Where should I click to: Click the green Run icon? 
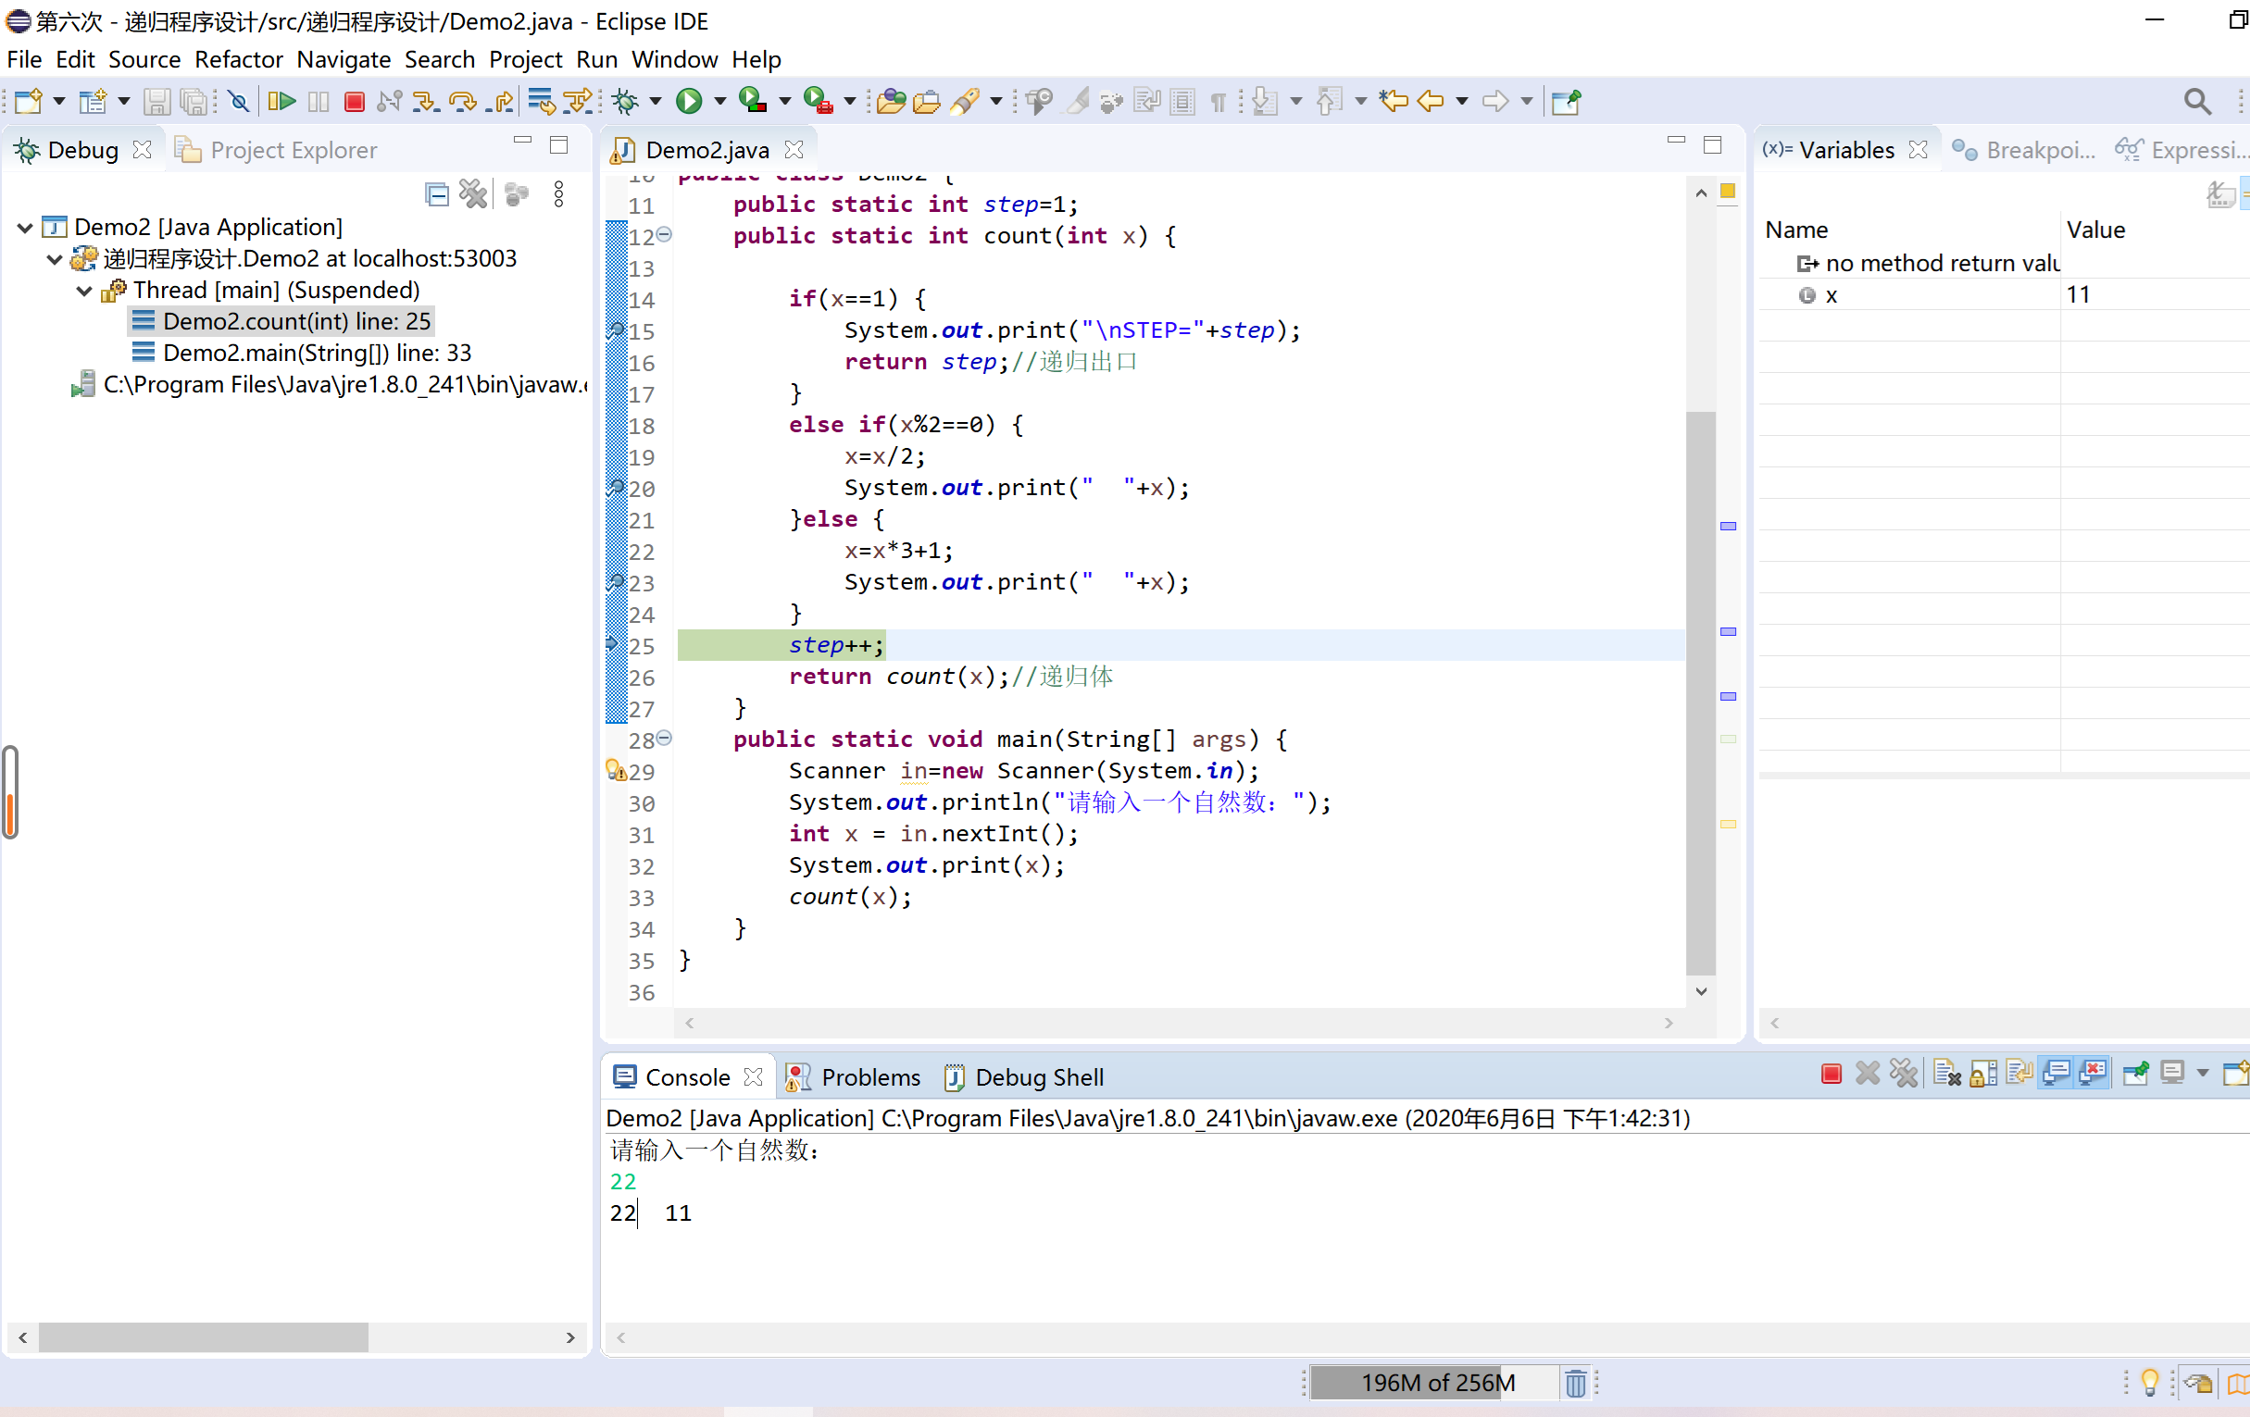[689, 101]
